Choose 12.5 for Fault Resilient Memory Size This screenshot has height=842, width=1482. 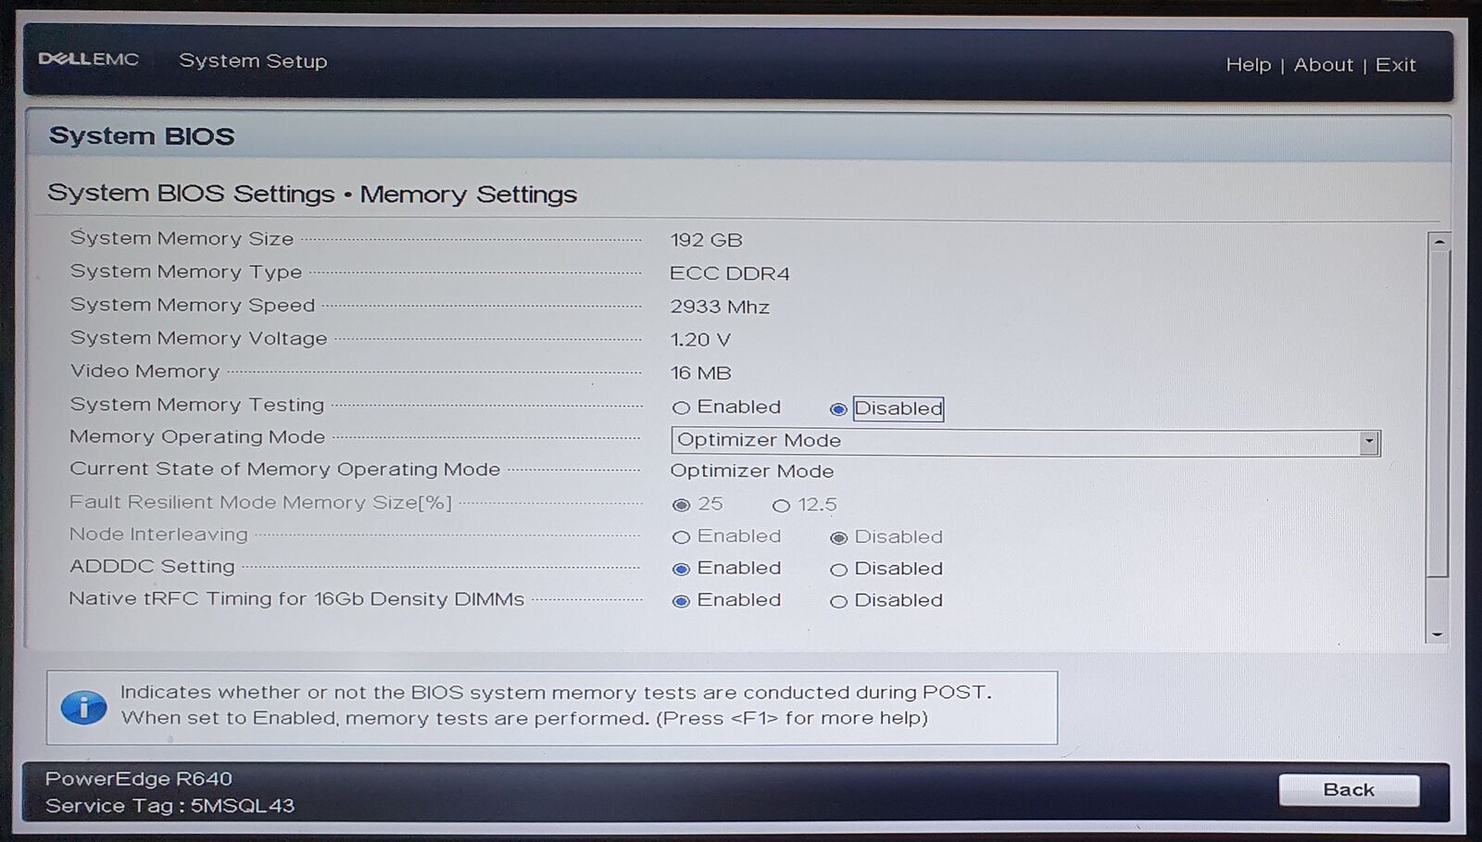[782, 506]
